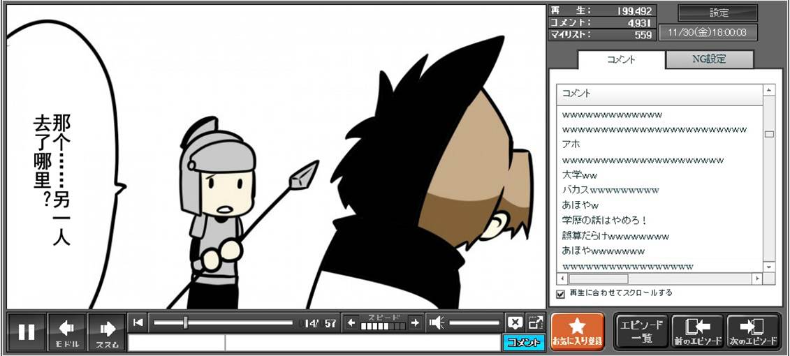Viewport: 790px width, 356px height.
Task: Click the comment text input field
Action: click(x=363, y=343)
